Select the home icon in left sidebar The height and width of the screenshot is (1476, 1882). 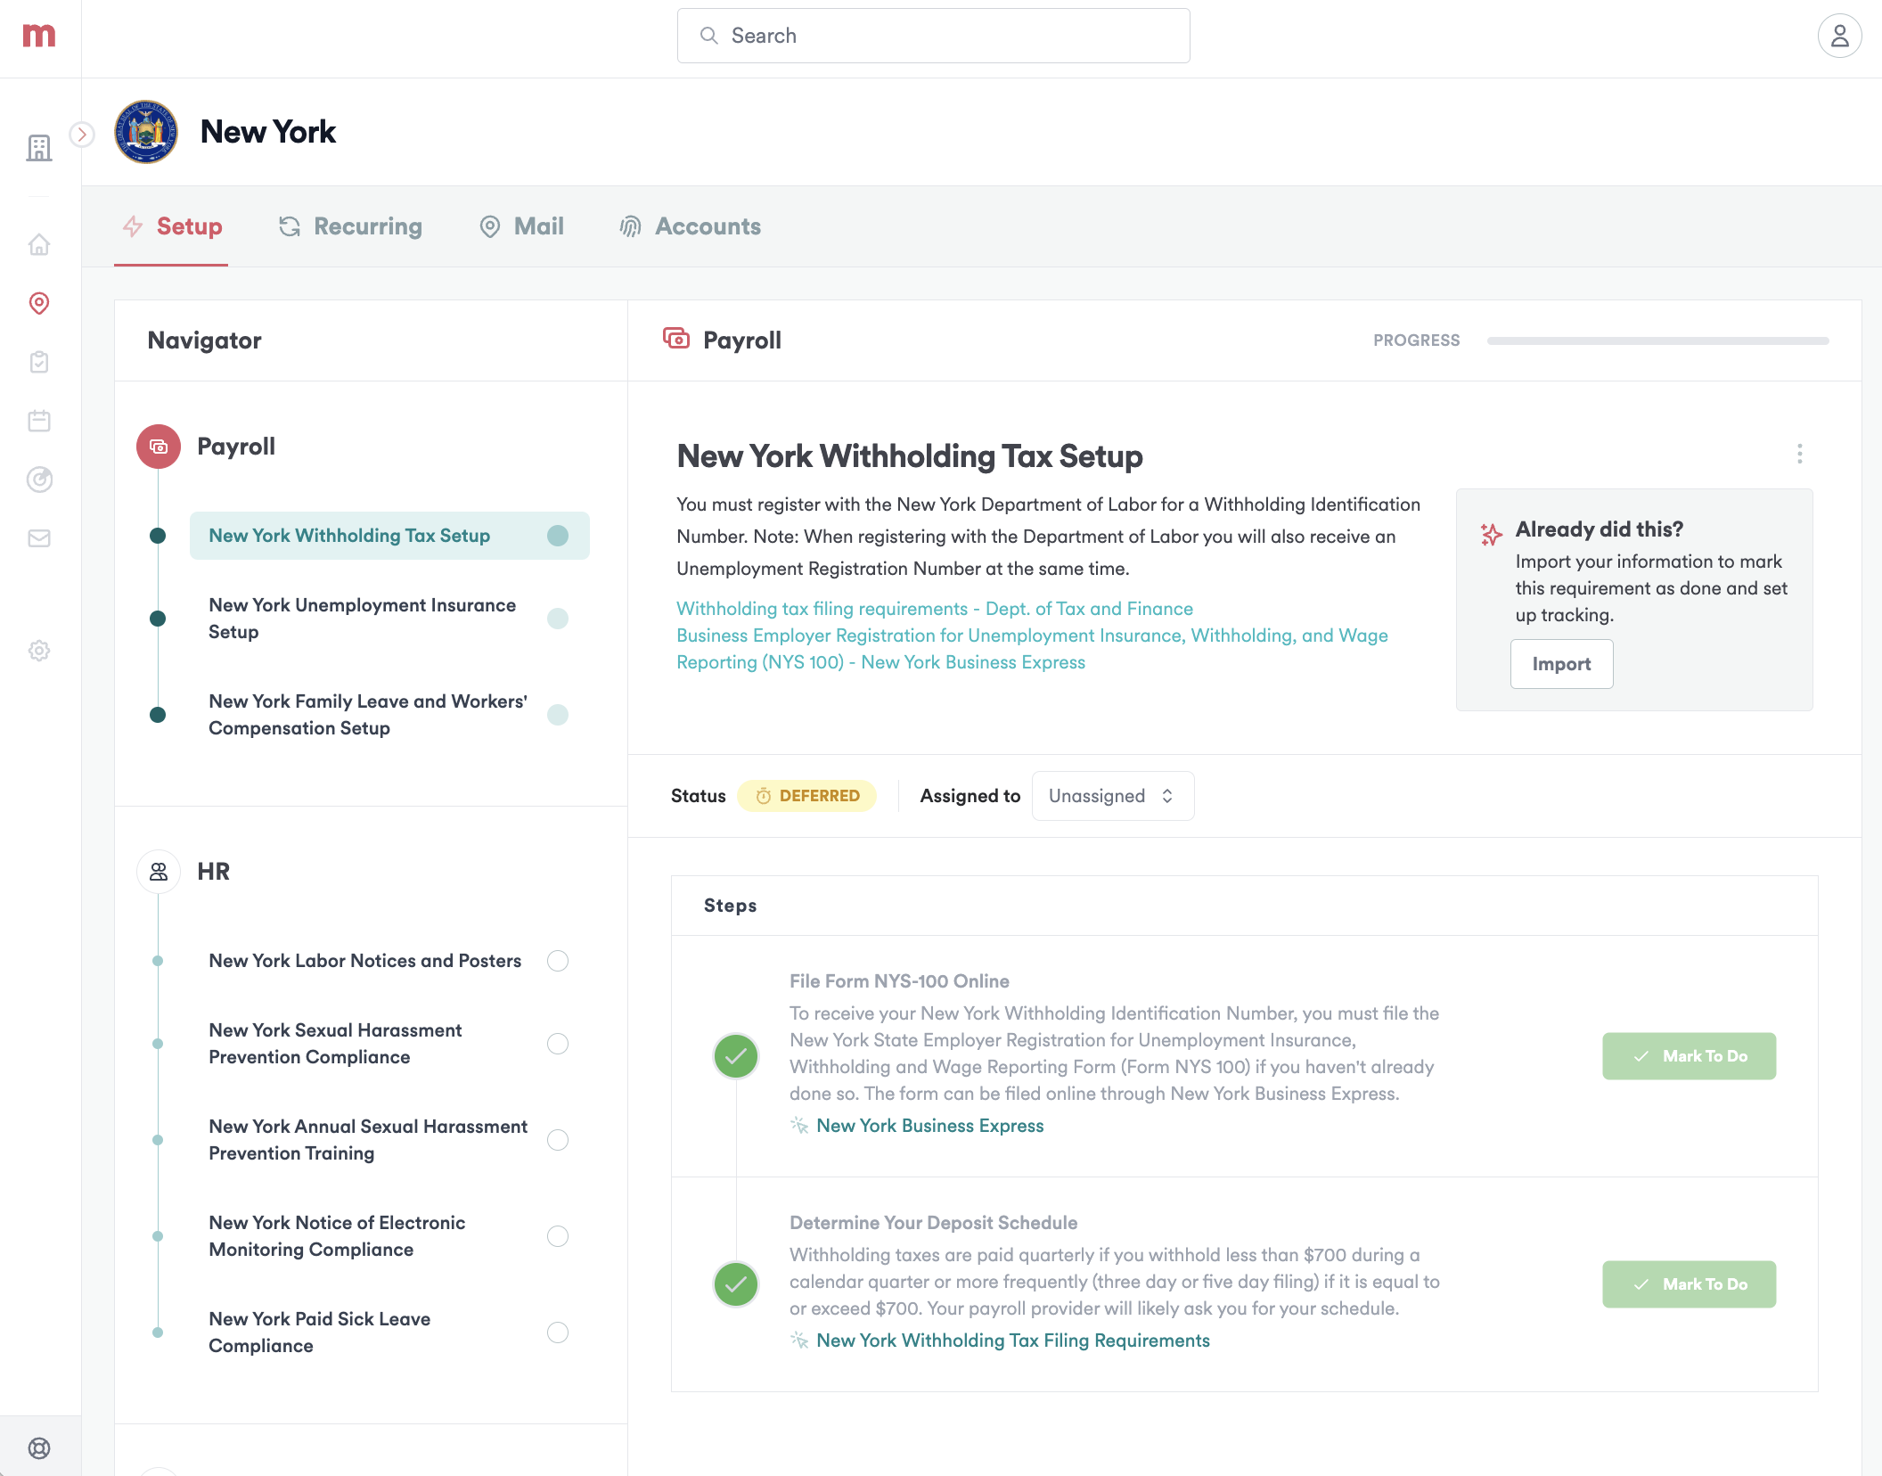39,243
